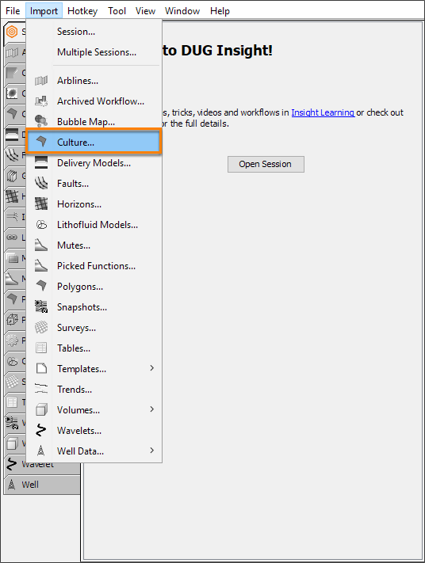
Task: Expand the Templates submenu arrow
Action: pyautogui.click(x=151, y=368)
